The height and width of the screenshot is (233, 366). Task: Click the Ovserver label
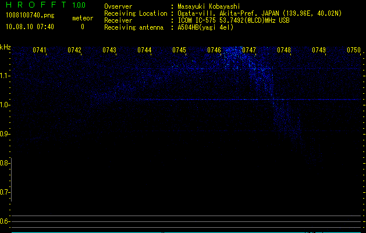[118, 6]
